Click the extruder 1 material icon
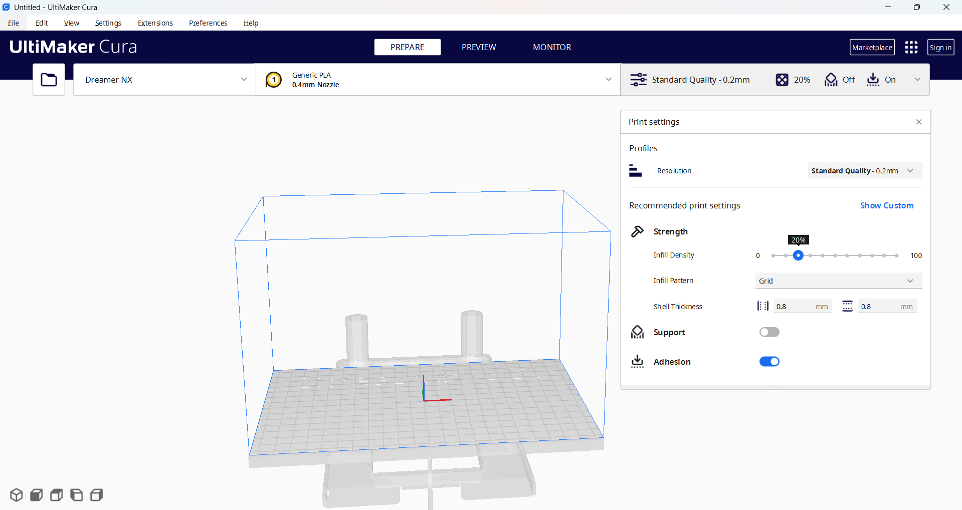 tap(274, 80)
